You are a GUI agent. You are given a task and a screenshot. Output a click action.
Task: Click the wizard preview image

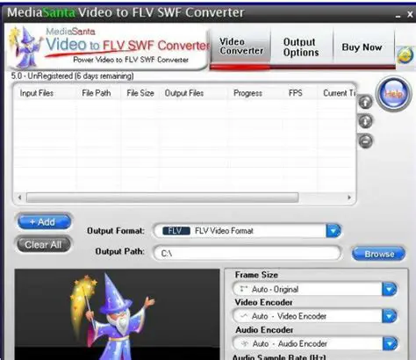click(x=117, y=314)
